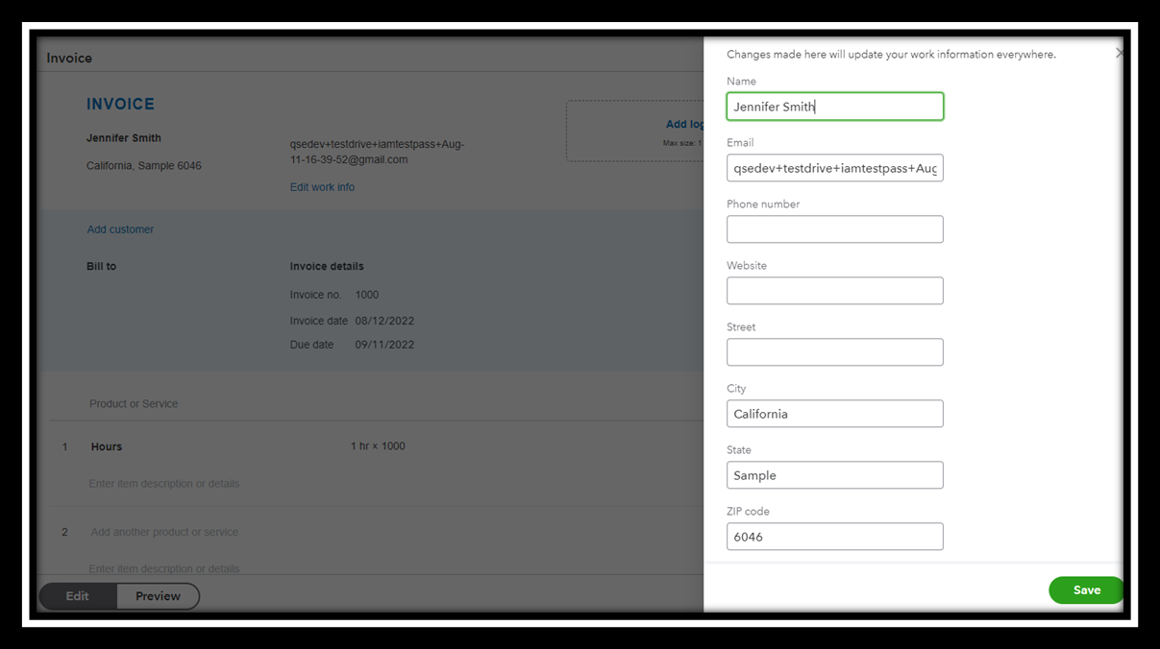Click the Name input field
The height and width of the screenshot is (649, 1160).
point(834,107)
